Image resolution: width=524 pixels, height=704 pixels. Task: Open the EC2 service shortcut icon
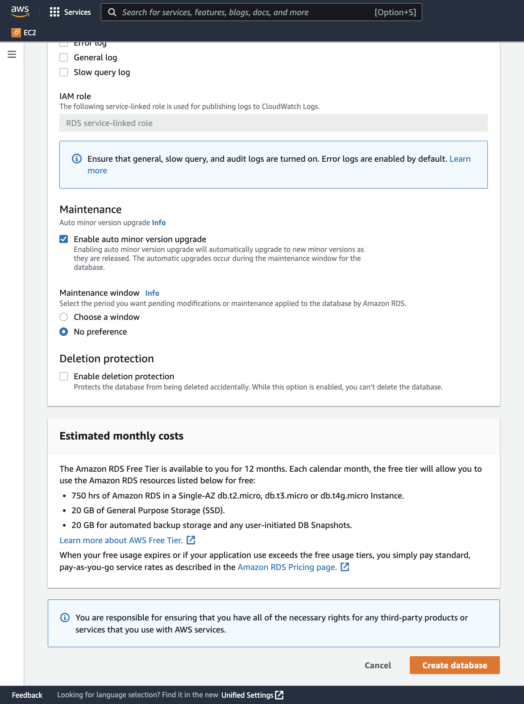(16, 33)
